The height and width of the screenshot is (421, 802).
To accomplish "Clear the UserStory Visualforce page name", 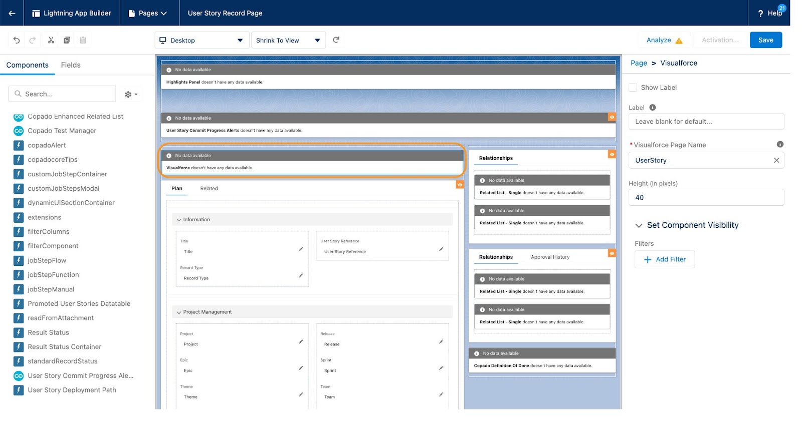I will [776, 160].
